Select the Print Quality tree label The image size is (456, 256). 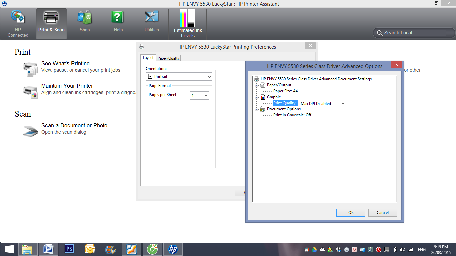pyautogui.click(x=285, y=103)
